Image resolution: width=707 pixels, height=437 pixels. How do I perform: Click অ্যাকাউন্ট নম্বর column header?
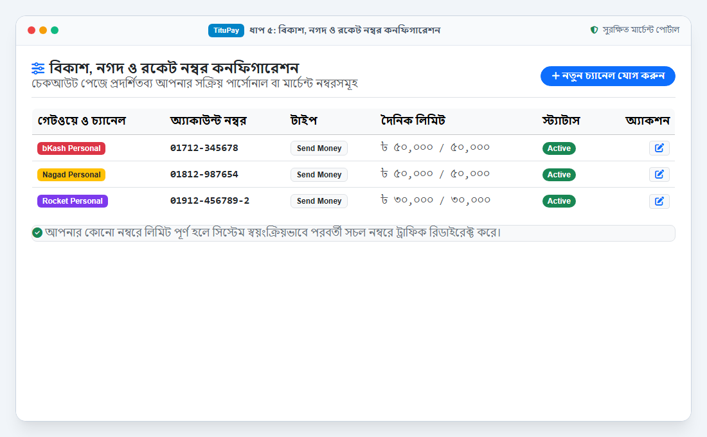click(208, 121)
